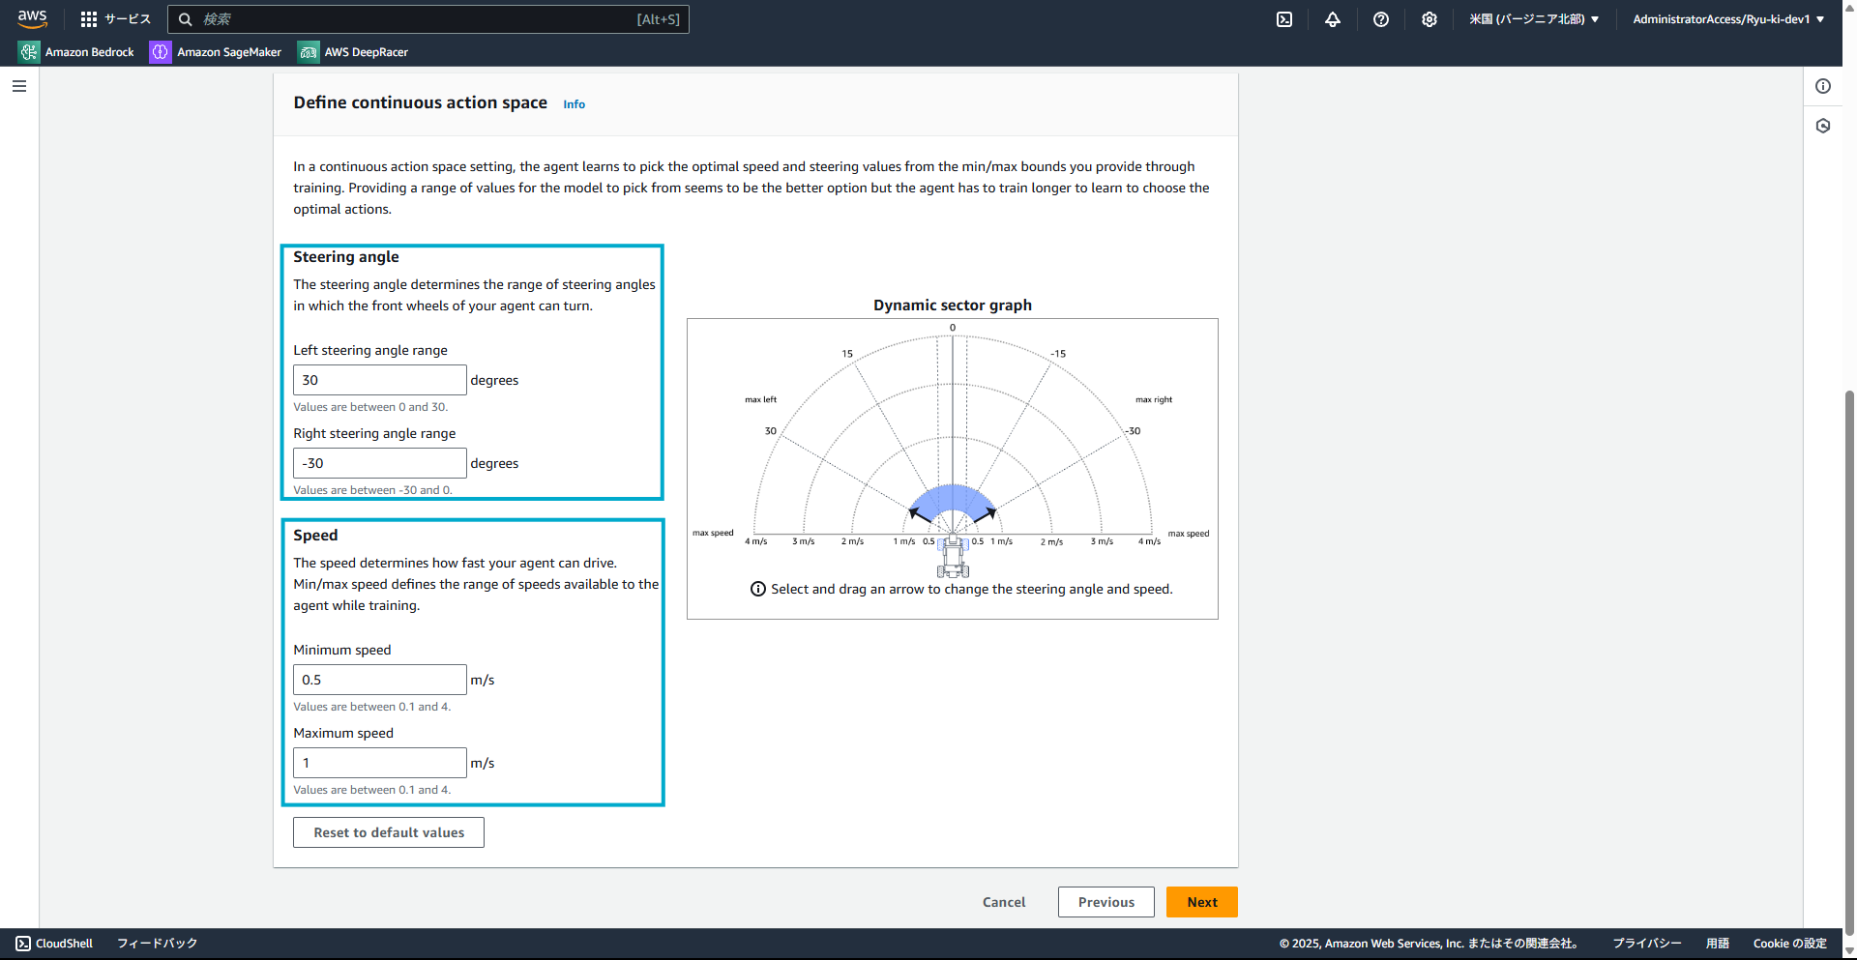Viewport: 1857px width, 960px height.
Task: Click the sector graph info circle icon
Action: click(758, 590)
